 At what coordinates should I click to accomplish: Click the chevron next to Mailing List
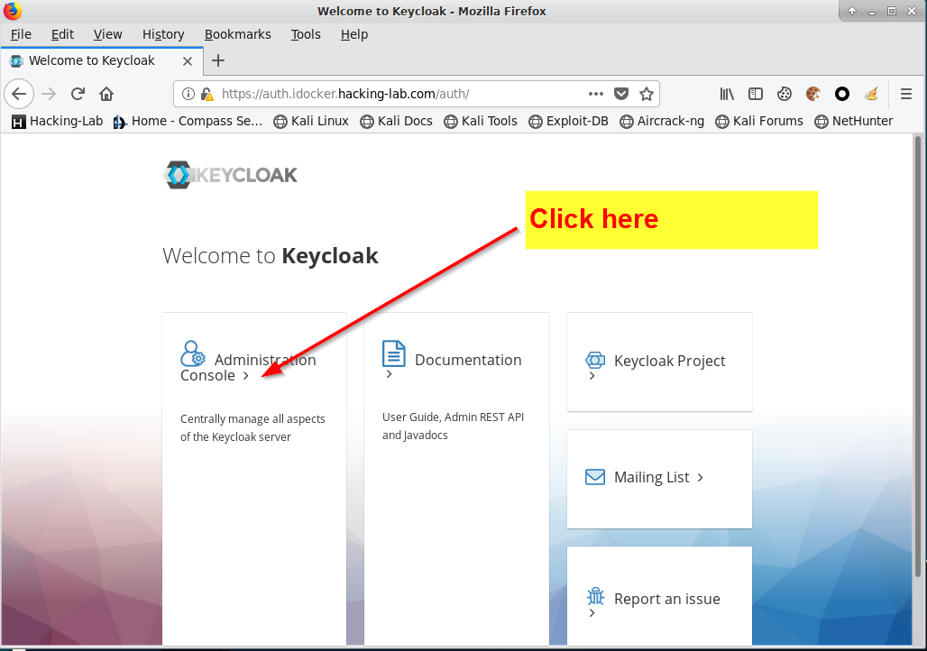point(701,477)
